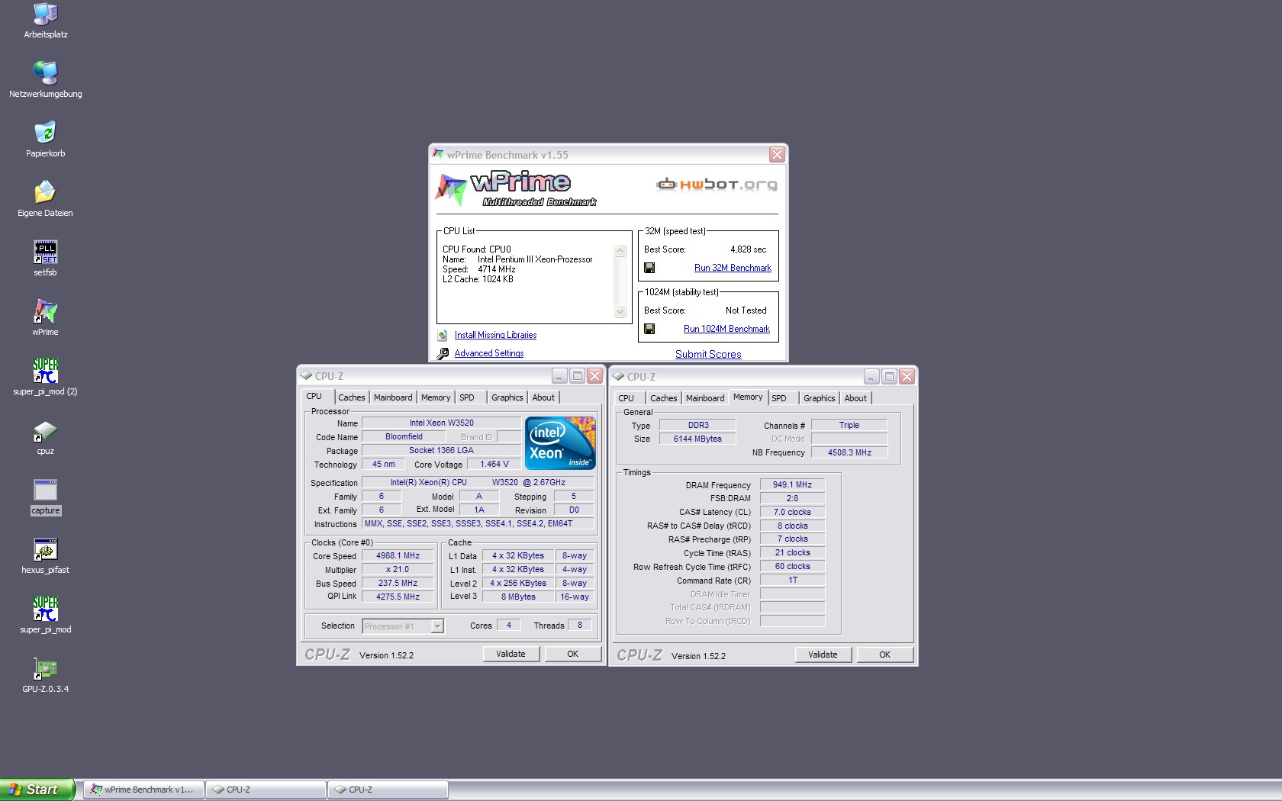Click the Core Voltage value 1.464 V
Screen dimensions: 1282x801
coord(494,465)
